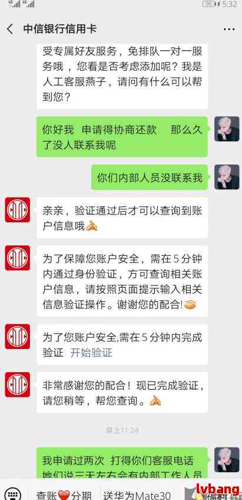Viewport: 242px width, 500px height.
Task: Open the three-dot more options menu
Action: click(228, 29)
